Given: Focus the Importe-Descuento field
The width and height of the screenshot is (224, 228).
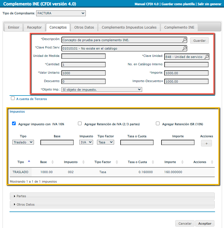Looking at the screenshot, I should pyautogui.click(x=186, y=82).
